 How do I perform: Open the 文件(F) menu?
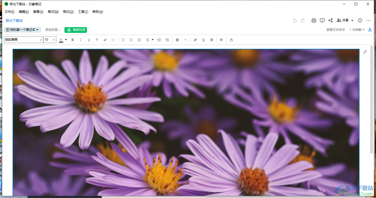click(10, 12)
